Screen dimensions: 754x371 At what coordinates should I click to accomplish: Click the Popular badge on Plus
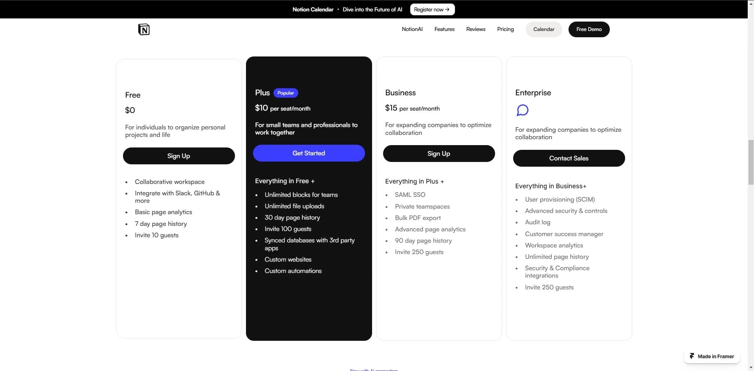(x=286, y=93)
